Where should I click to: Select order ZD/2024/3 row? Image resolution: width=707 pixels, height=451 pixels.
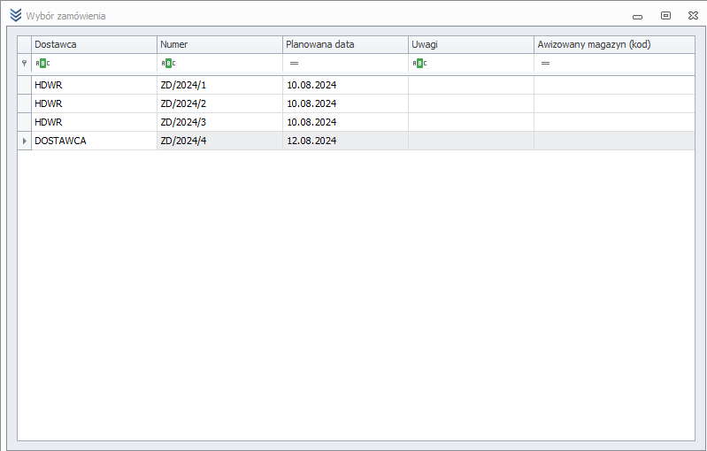pyautogui.click(x=357, y=122)
